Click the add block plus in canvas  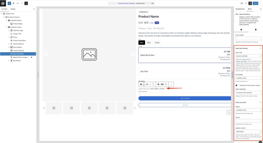[x=229, y=112]
